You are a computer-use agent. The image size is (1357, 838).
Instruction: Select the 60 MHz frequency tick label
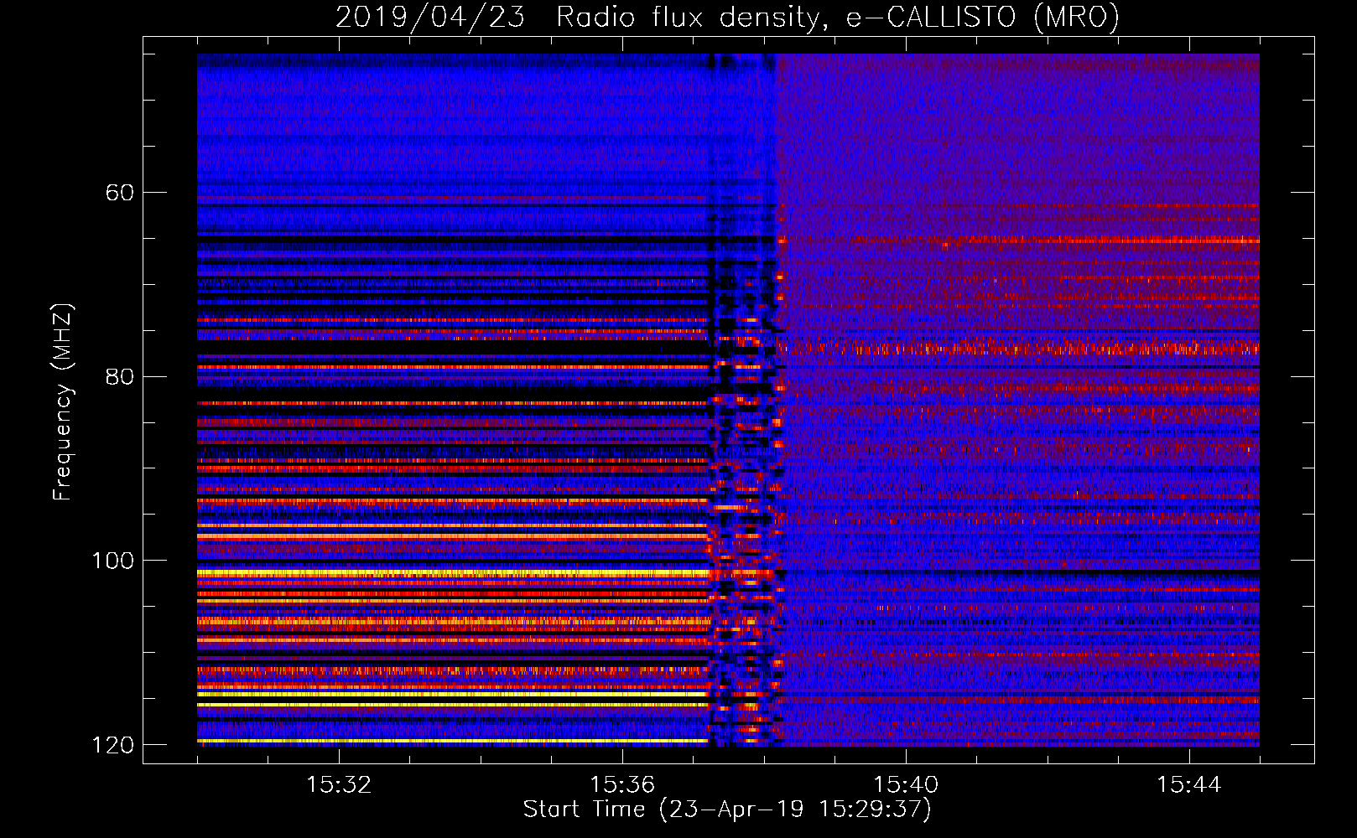pyautogui.click(x=120, y=193)
